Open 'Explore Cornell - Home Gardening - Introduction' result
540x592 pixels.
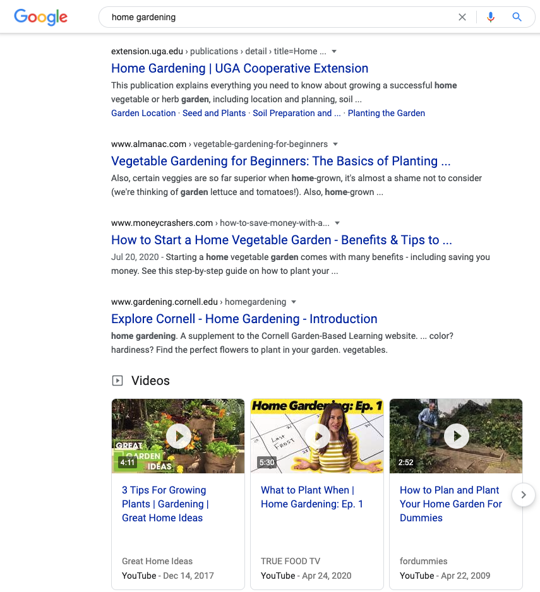244,319
